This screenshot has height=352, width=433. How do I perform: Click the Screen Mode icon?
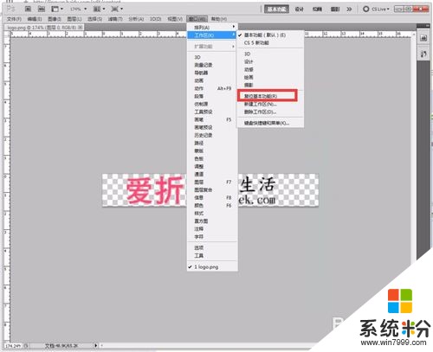[117, 9]
